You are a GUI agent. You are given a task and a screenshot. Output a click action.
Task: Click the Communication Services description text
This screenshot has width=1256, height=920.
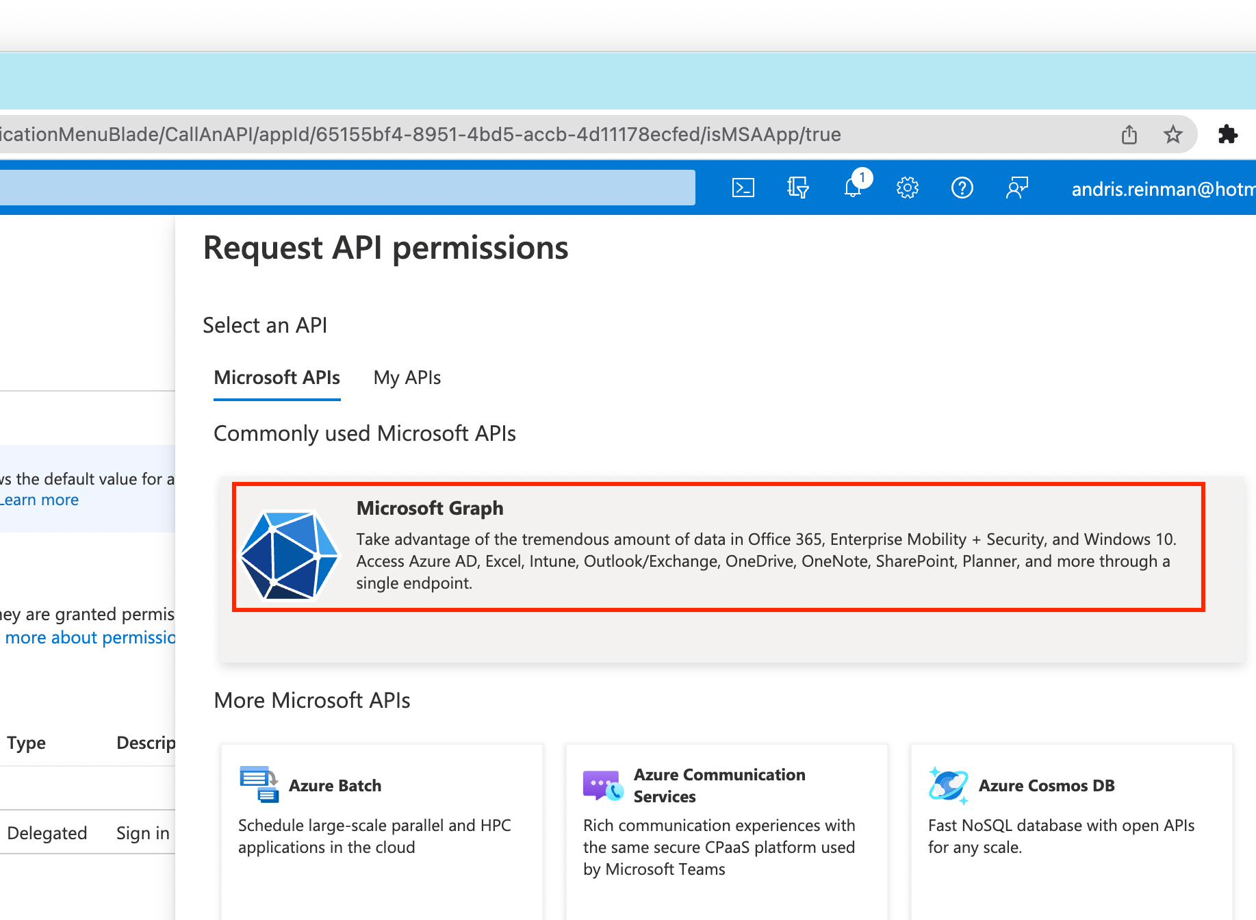tap(719, 847)
